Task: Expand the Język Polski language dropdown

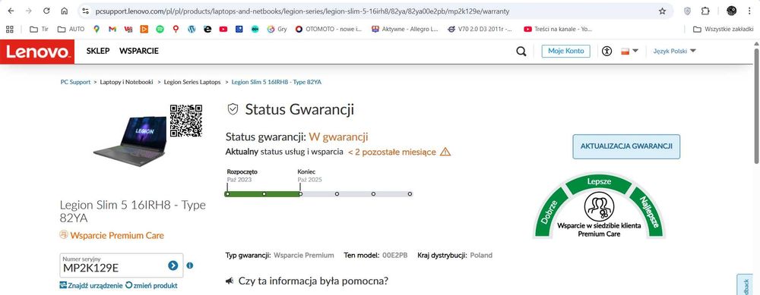Action: (x=674, y=51)
